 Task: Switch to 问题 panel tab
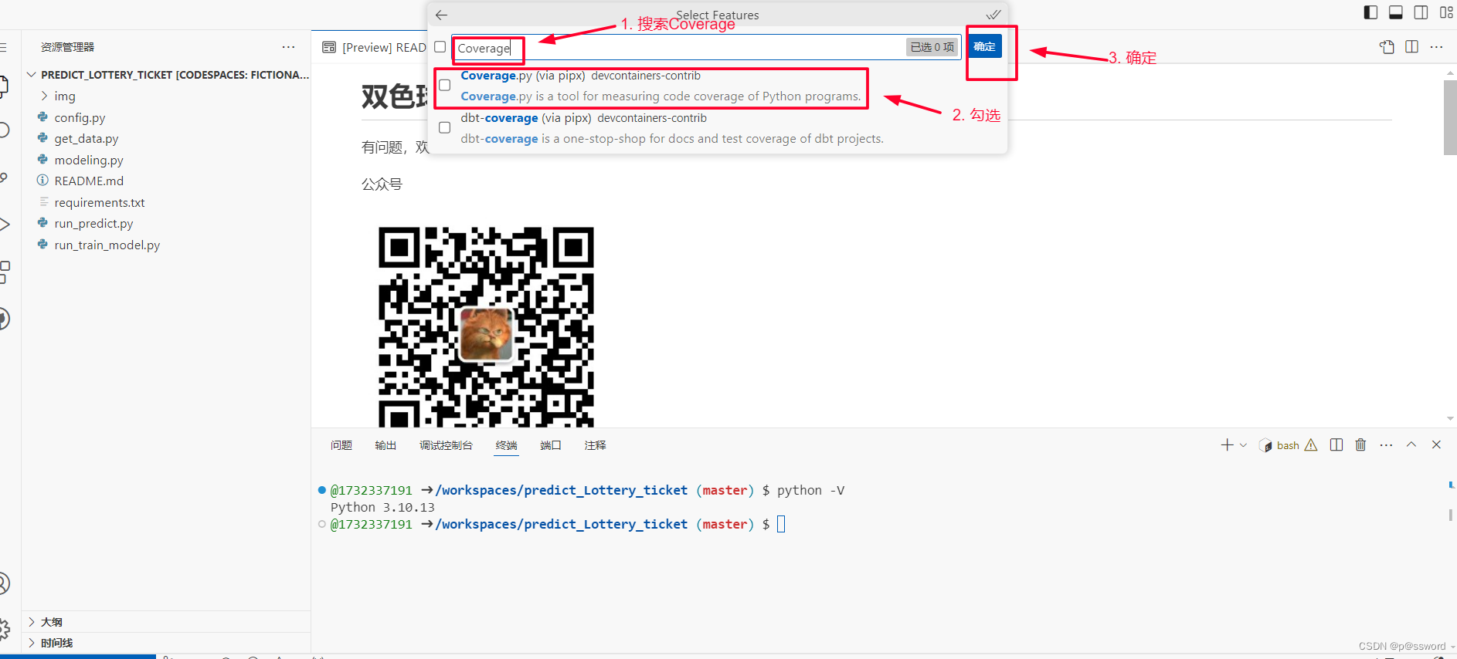(x=341, y=445)
